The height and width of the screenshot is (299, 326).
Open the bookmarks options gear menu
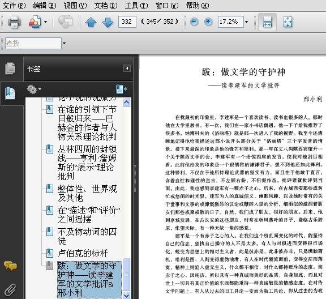[x=34, y=89]
